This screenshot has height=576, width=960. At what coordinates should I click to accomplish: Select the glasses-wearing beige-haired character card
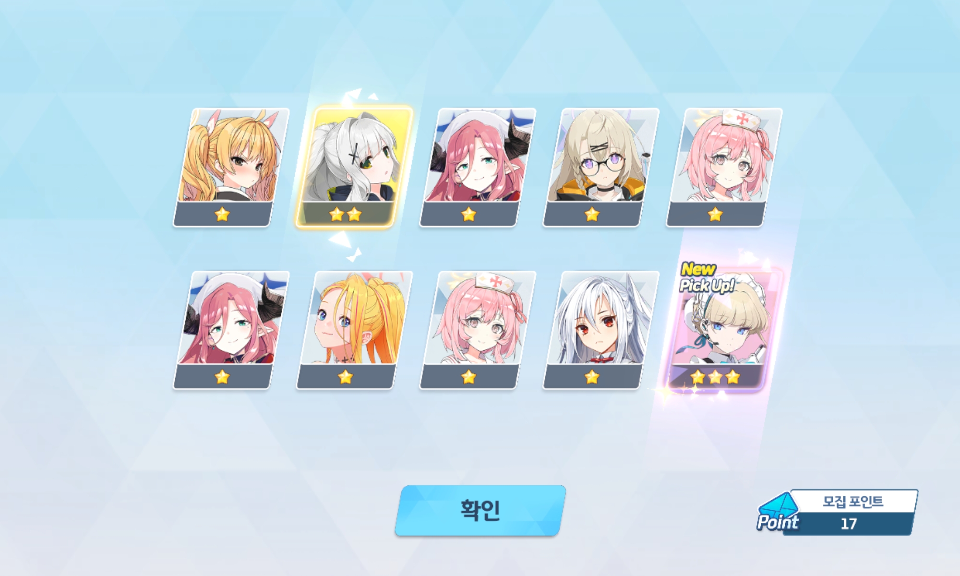click(x=601, y=167)
